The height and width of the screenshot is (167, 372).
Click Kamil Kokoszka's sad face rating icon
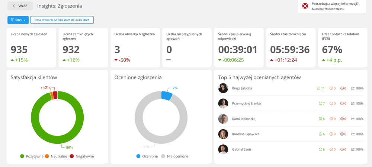click(x=342, y=119)
